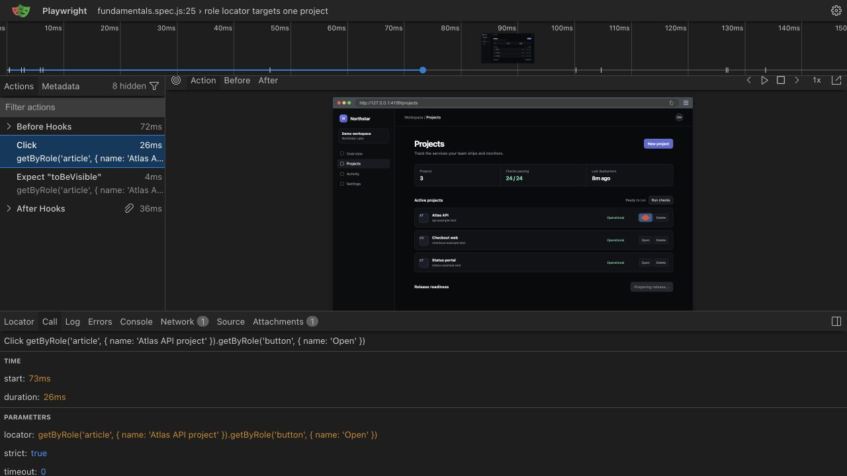Select Projects in Northstar sidebar
The width and height of the screenshot is (847, 476).
[x=363, y=163]
